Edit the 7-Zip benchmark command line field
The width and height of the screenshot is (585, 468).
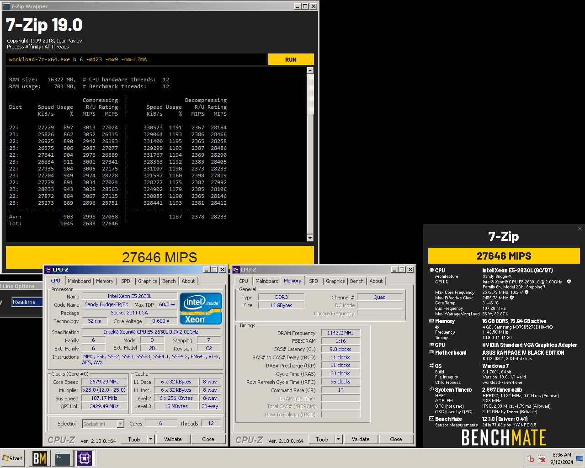pos(136,59)
